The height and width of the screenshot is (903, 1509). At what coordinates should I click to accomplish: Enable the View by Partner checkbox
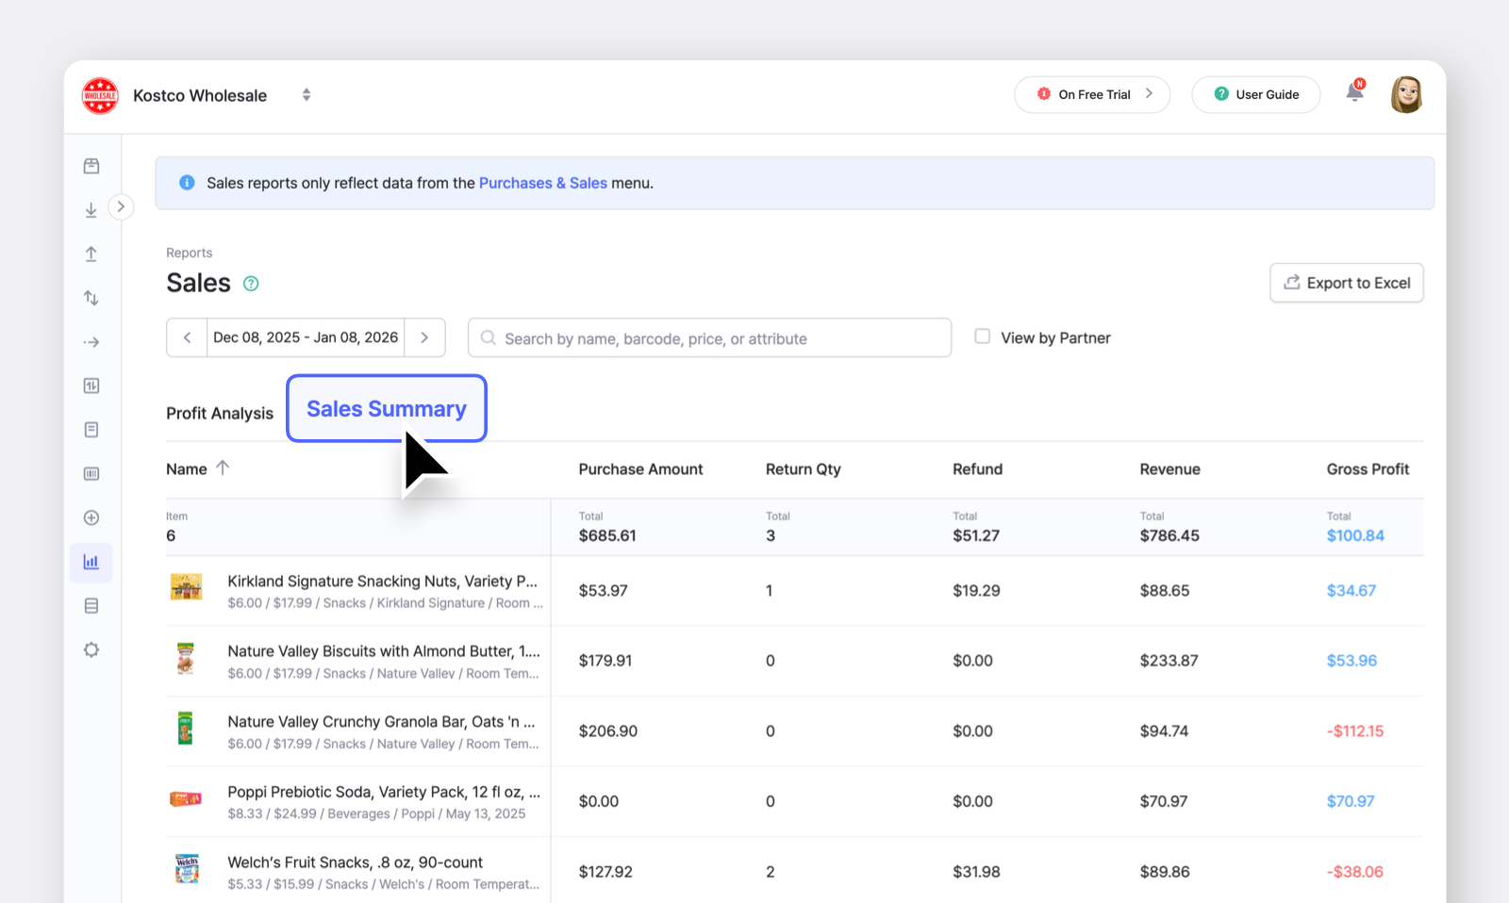982,337
